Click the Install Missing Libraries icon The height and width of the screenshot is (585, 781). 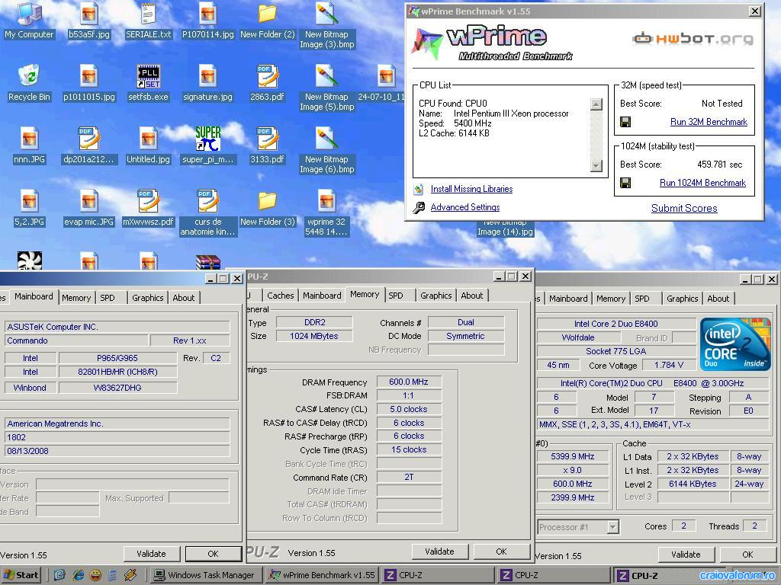[419, 189]
